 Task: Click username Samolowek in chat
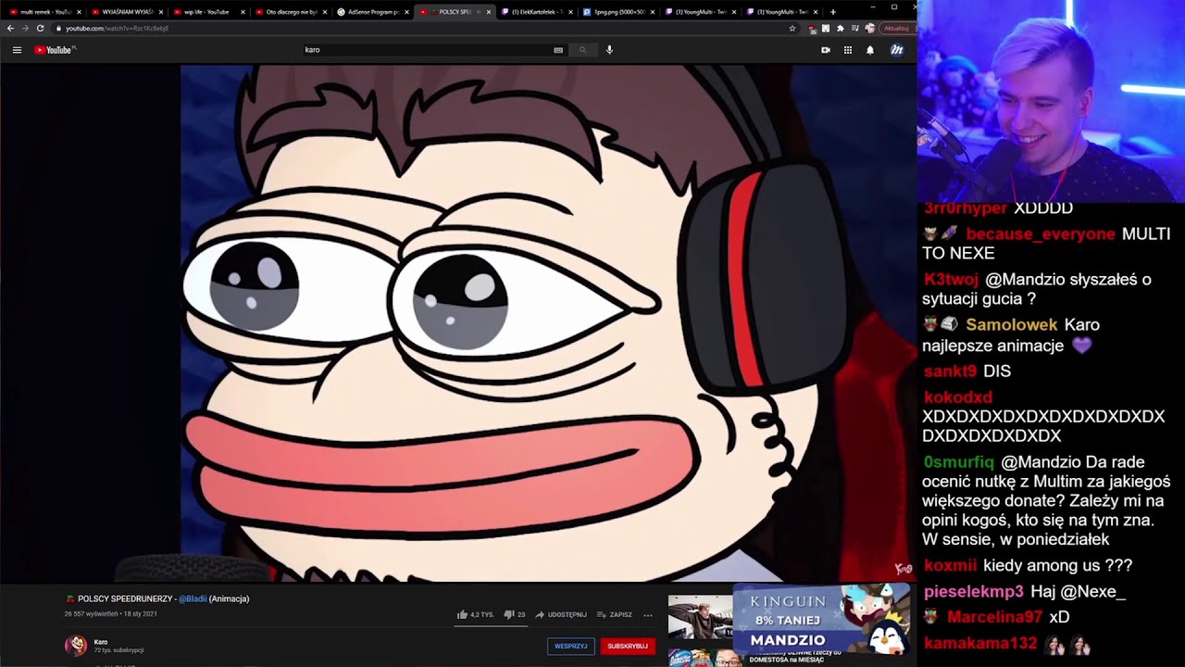click(x=1011, y=325)
